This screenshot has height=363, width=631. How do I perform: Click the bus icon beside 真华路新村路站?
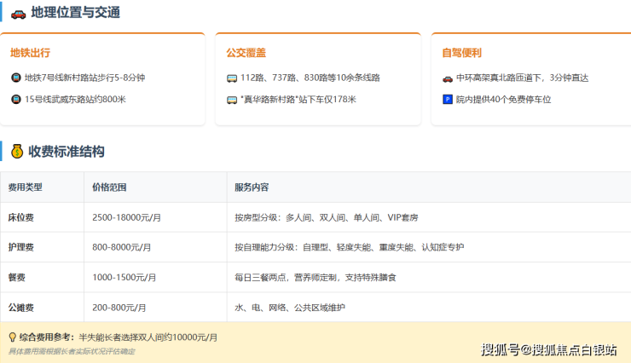232,100
